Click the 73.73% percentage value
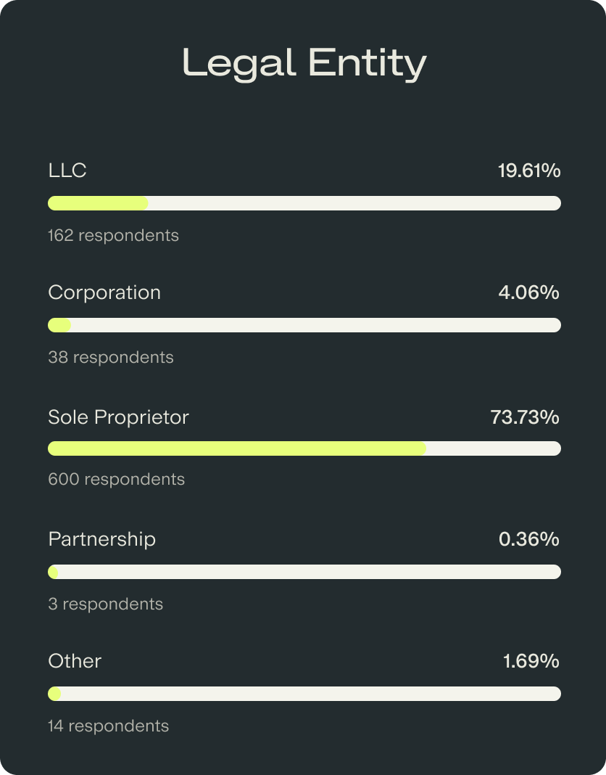The image size is (606, 775). (x=525, y=417)
